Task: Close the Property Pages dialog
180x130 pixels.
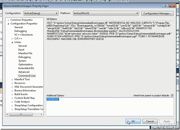Action: tap(172, 6)
